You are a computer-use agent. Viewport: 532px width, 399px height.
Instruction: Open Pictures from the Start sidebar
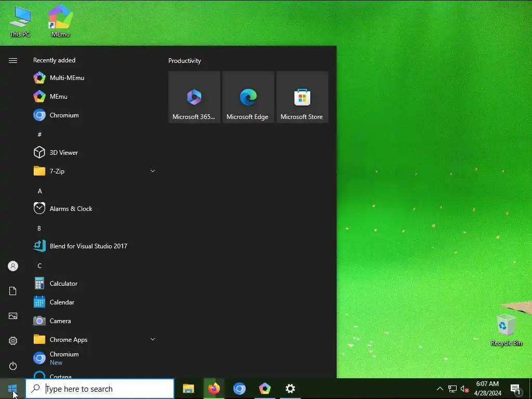point(13,316)
